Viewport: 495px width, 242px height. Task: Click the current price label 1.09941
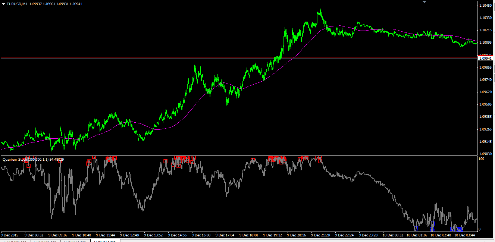pos(486,59)
